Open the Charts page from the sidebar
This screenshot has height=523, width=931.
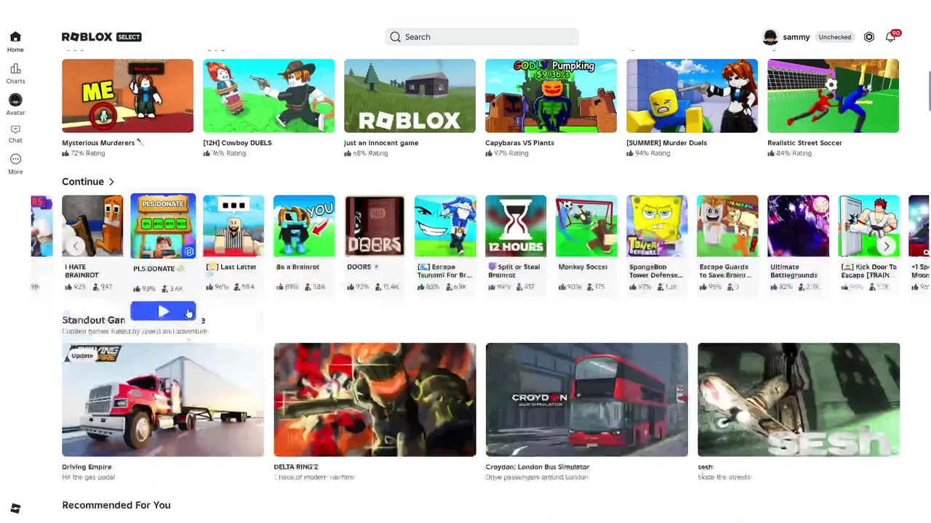(x=15, y=73)
